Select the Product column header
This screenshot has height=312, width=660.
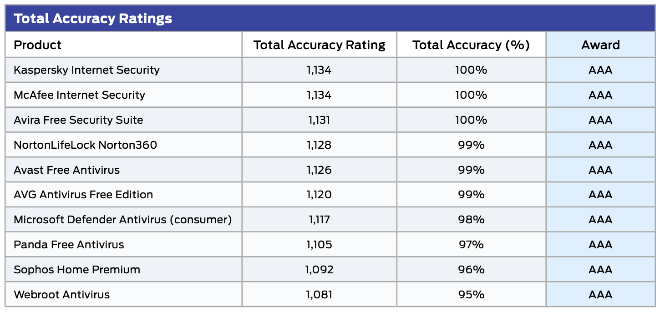(x=38, y=45)
